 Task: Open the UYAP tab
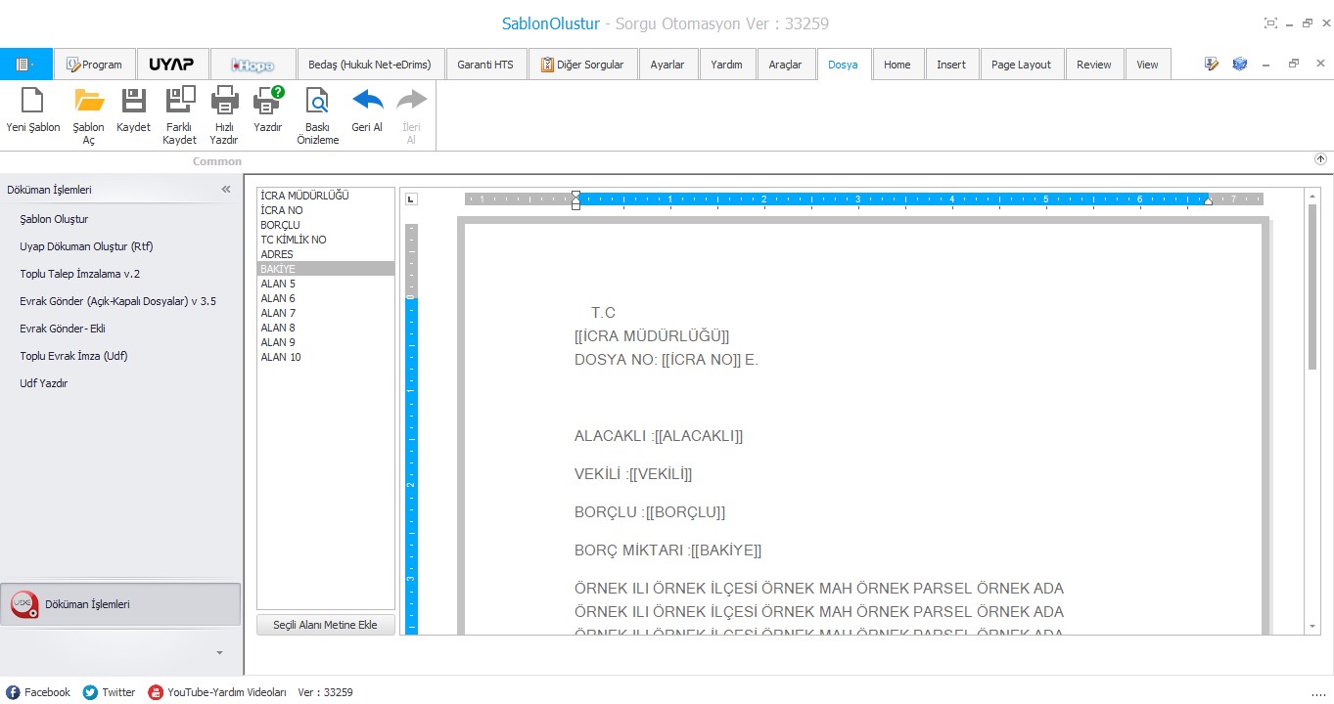pyautogui.click(x=171, y=65)
